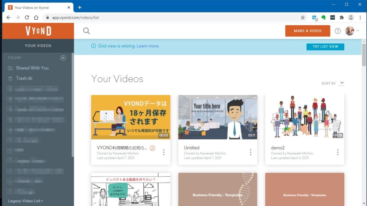Expand the account menu chevron

[x=358, y=31]
